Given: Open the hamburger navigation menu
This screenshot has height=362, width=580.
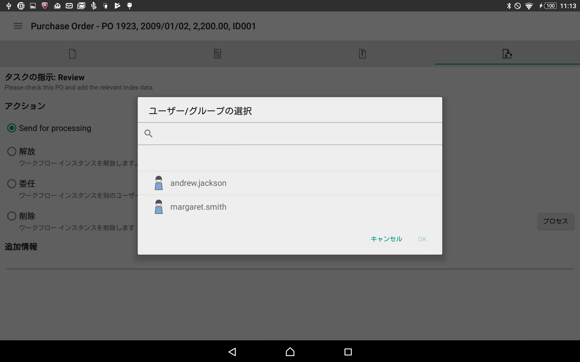Looking at the screenshot, I should (x=18, y=26).
